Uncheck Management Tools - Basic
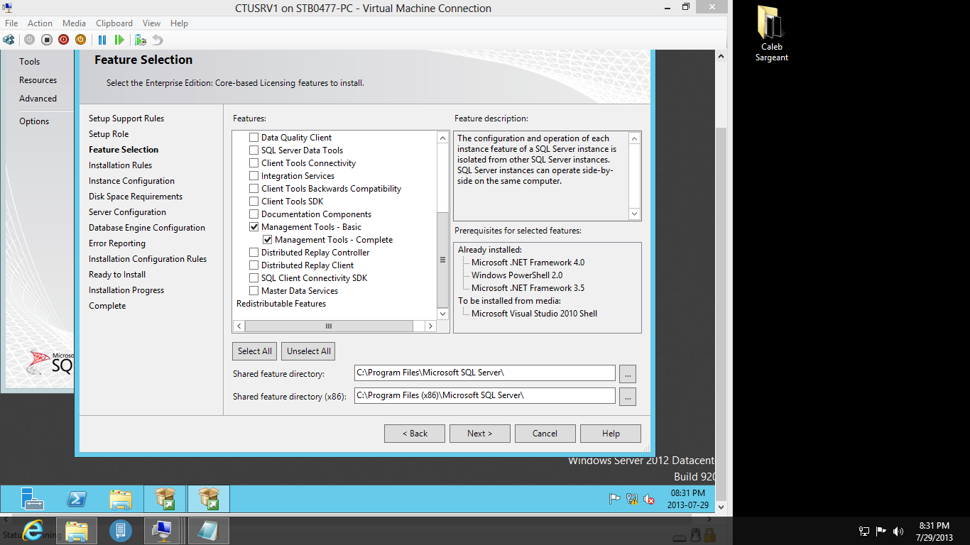Viewport: 970px width, 545px height. [x=254, y=227]
